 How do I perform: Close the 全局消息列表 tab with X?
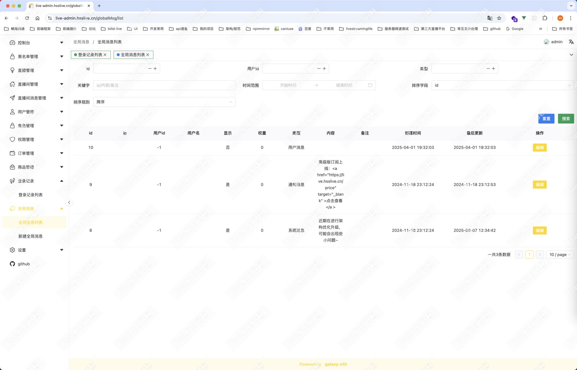148,55
